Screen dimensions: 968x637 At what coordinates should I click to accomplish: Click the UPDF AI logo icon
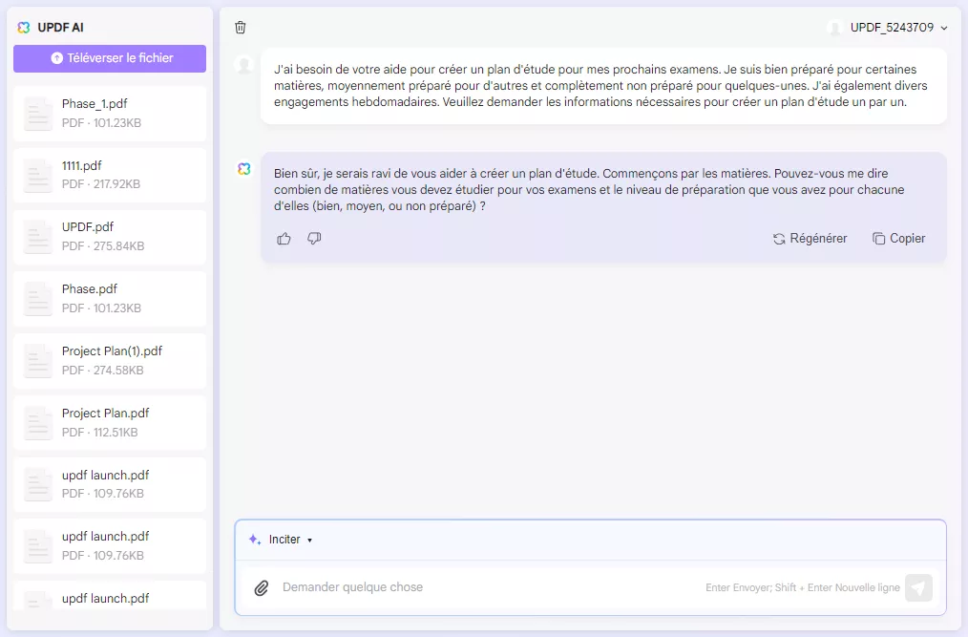tap(24, 27)
